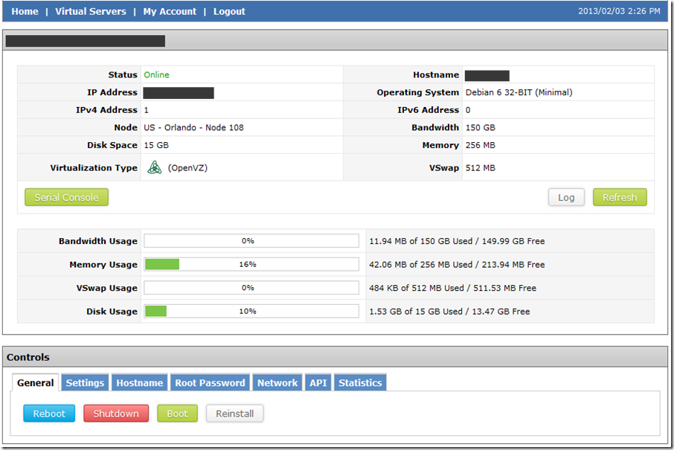Click the Bandwidth Usage progress bar
Viewport: 674px width, 450px height.
[251, 241]
